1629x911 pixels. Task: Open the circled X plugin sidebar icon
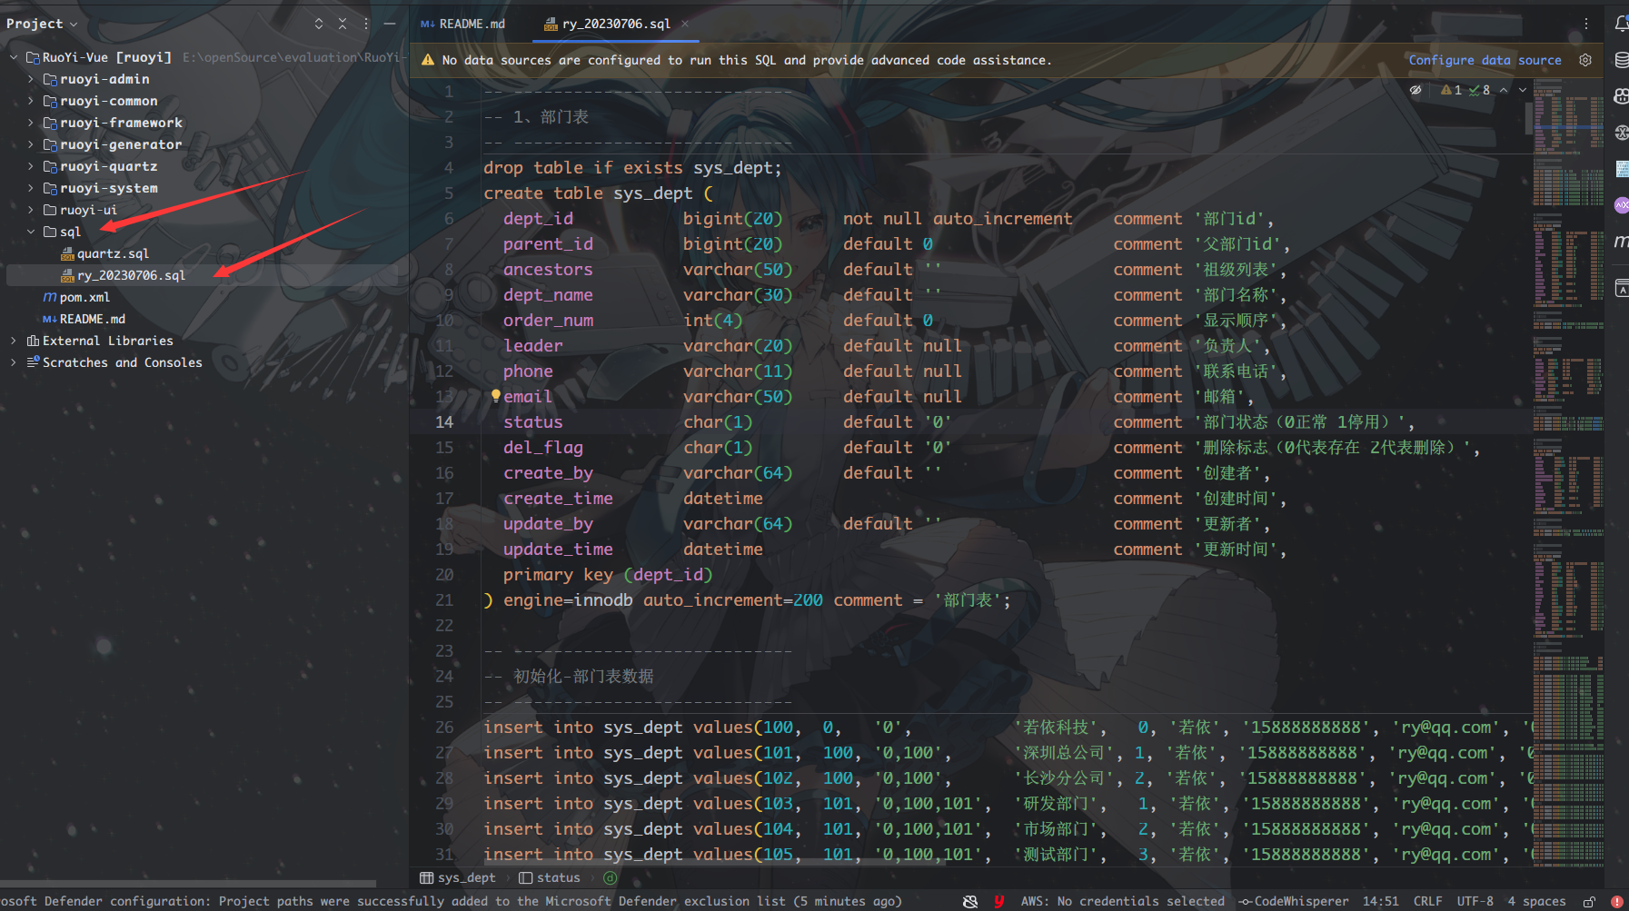(x=1622, y=133)
